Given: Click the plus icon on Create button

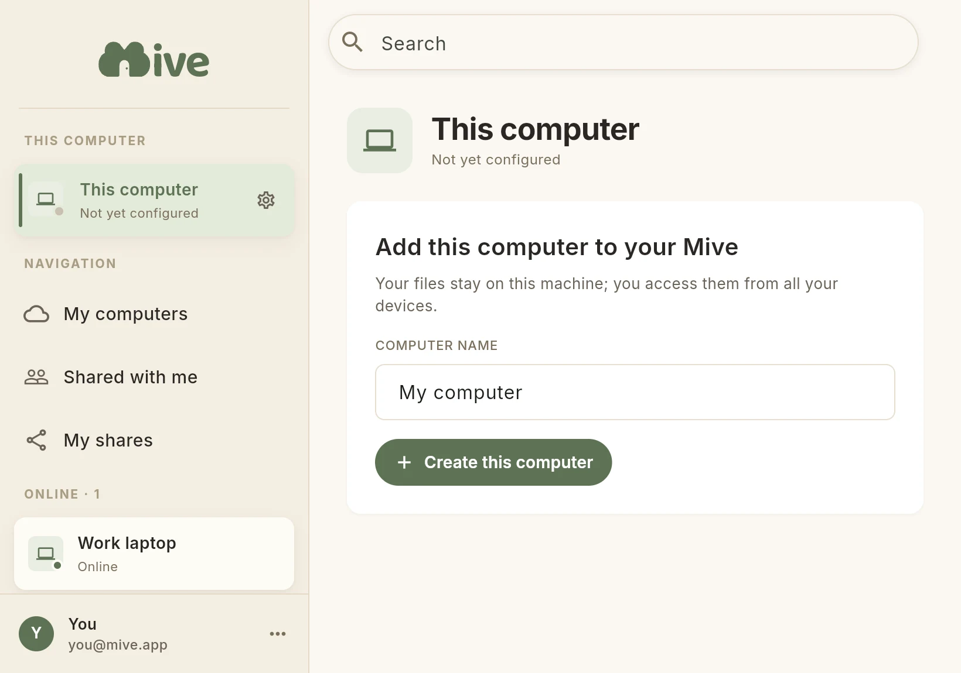Looking at the screenshot, I should [404, 462].
